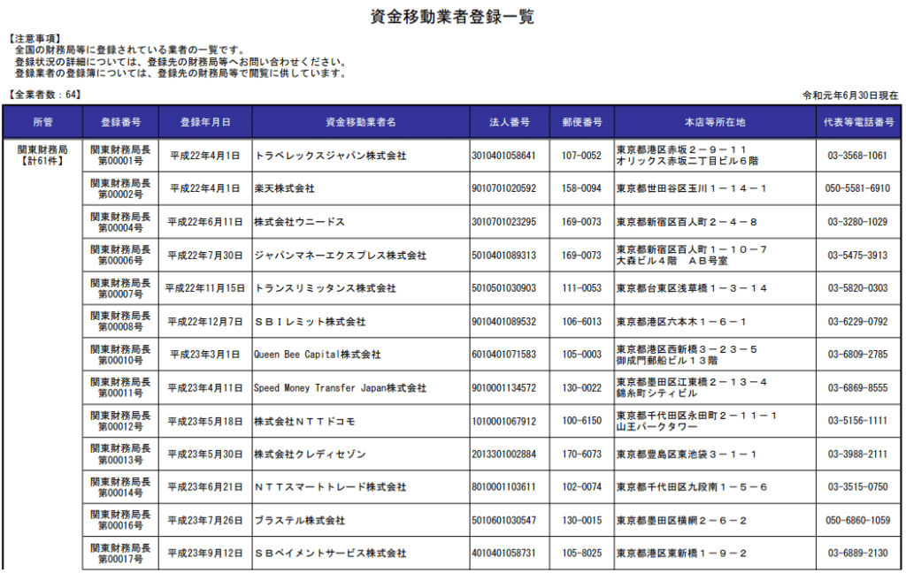Click postal code 107-0052
Viewport: 906px width, 573px height.
582,156
